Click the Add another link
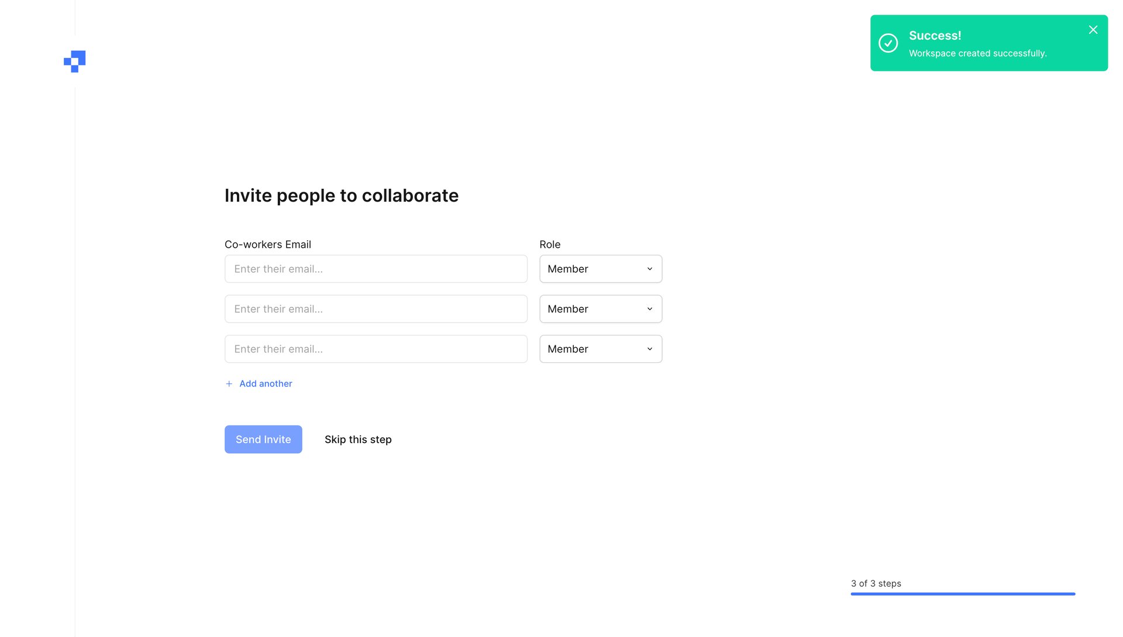Image resolution: width=1123 pixels, height=637 pixels. pyautogui.click(x=266, y=383)
